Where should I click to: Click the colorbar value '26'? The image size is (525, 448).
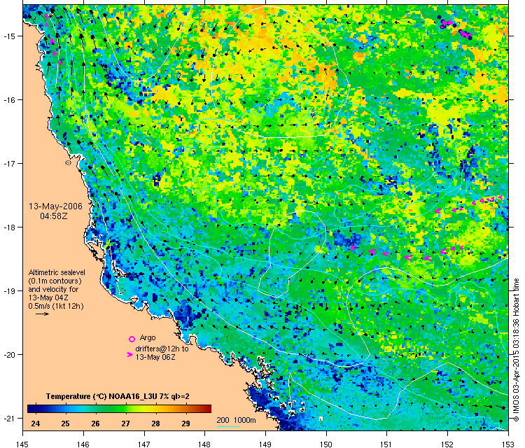95,424
